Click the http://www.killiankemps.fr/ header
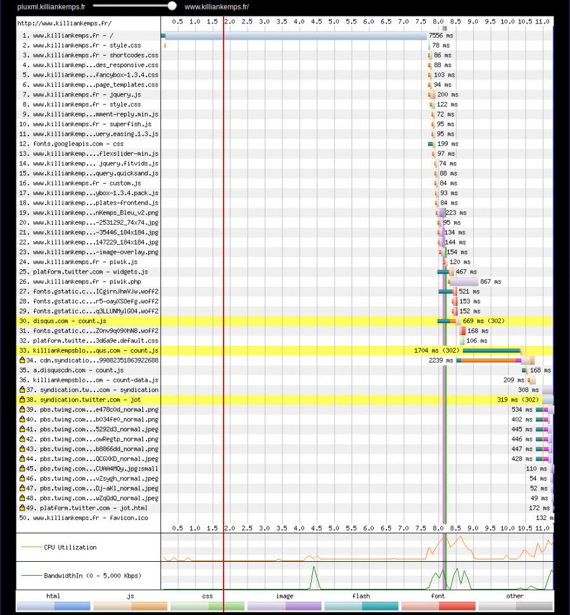 [65, 23]
